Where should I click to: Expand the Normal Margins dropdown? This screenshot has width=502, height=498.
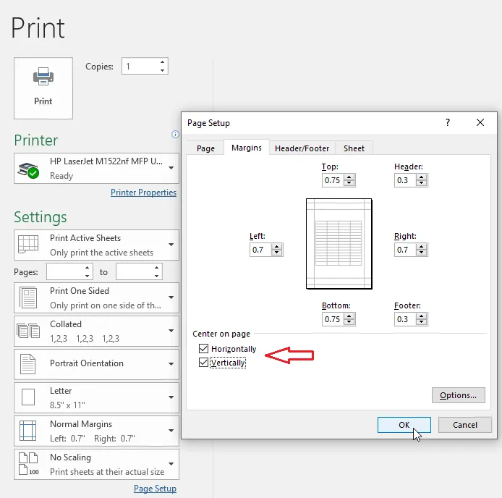coord(171,431)
